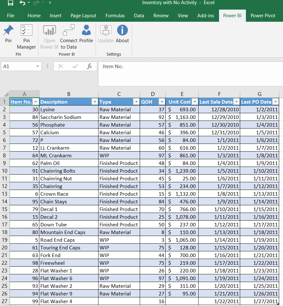This screenshot has height=306, width=283.
Task: Expand the Unit Cost filter dropdown
Action: (x=194, y=102)
